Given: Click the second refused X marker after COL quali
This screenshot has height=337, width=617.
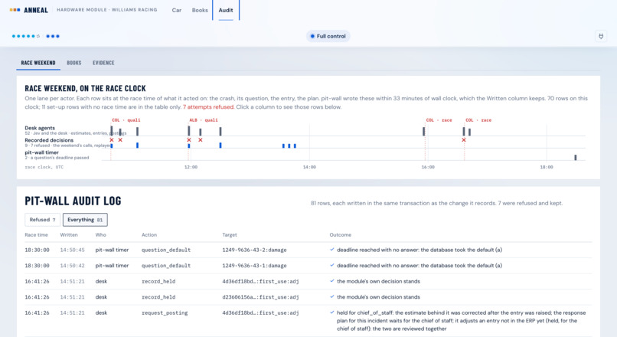Looking at the screenshot, I should click(120, 139).
